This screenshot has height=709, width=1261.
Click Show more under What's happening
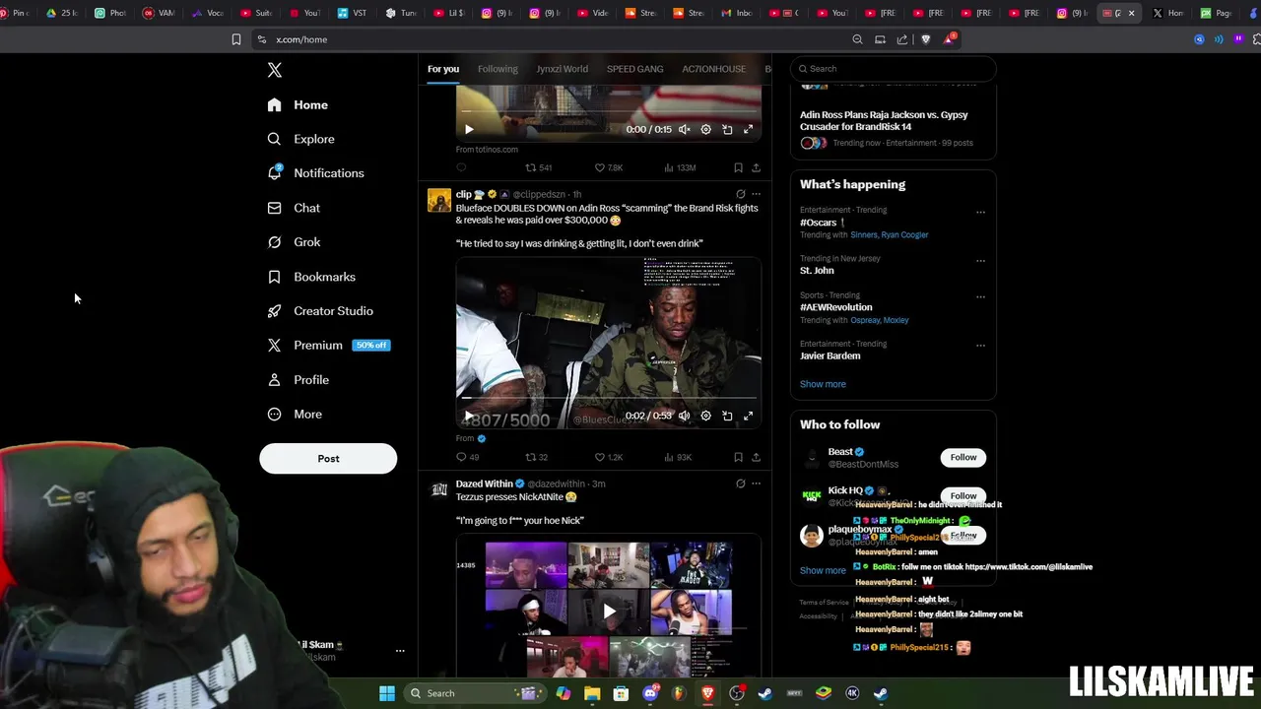coord(823,384)
